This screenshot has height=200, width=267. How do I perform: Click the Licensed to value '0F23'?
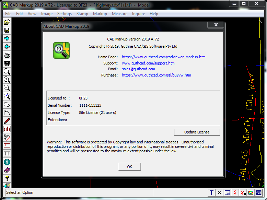(83, 98)
